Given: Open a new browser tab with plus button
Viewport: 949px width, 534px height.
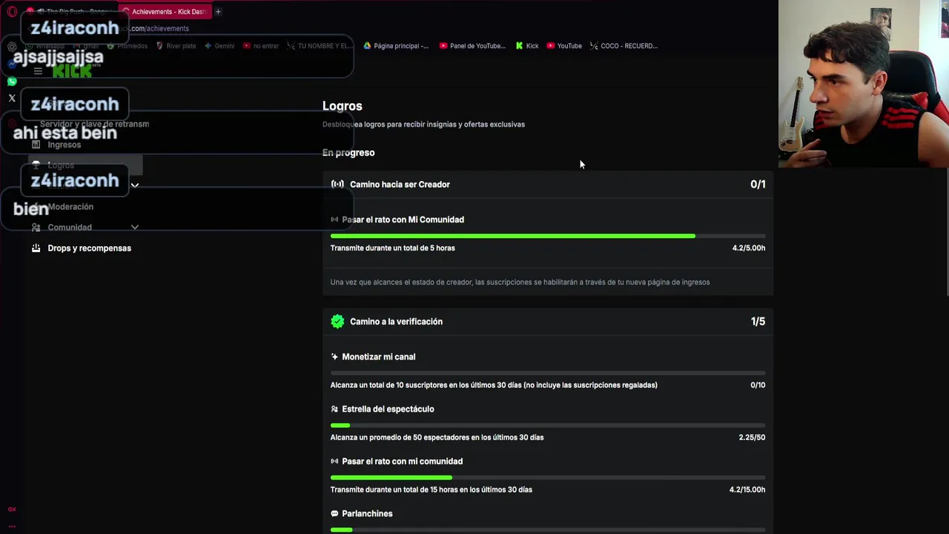Looking at the screenshot, I should click(x=218, y=12).
